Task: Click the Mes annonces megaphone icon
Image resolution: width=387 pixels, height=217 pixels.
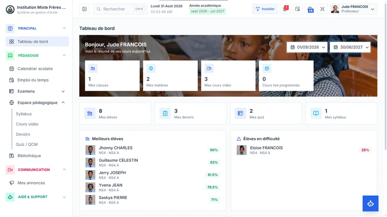Action: tap(12, 183)
